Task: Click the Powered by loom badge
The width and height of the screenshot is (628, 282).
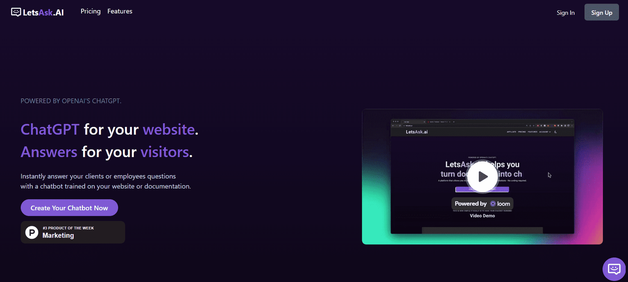Action: tap(482, 203)
